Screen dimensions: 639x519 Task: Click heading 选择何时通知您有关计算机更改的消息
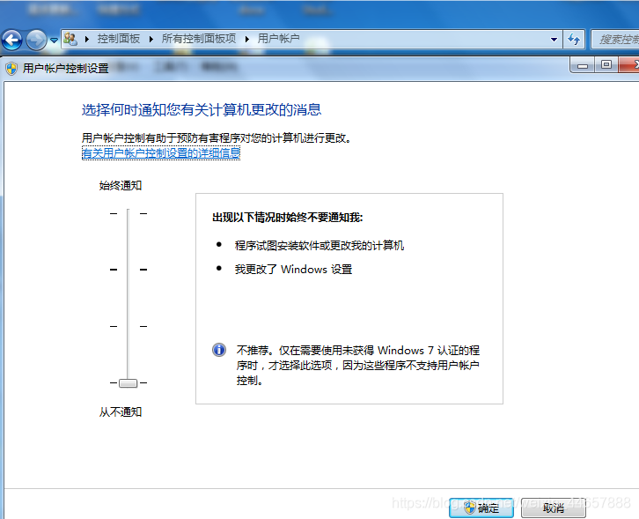[x=202, y=110]
